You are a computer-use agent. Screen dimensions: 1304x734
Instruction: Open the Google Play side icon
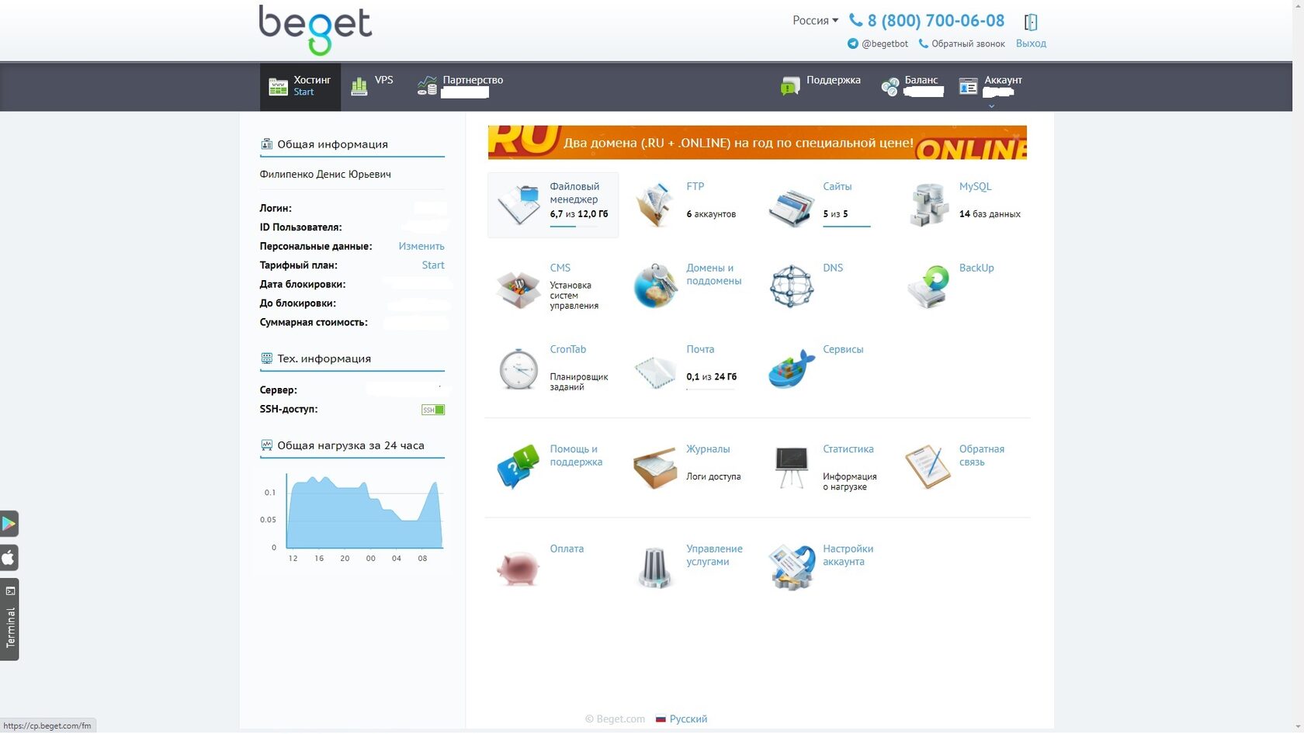tap(9, 524)
